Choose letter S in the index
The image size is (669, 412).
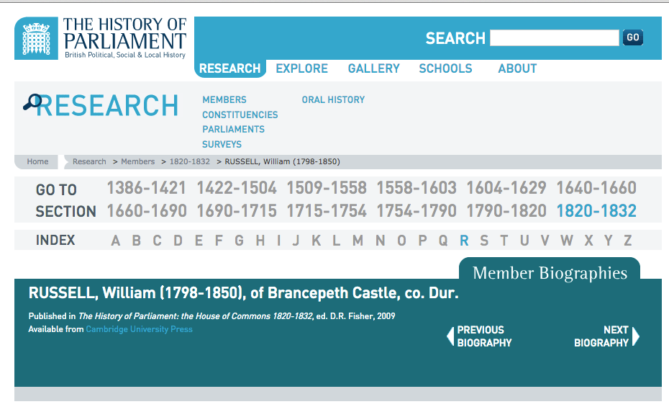coord(484,241)
